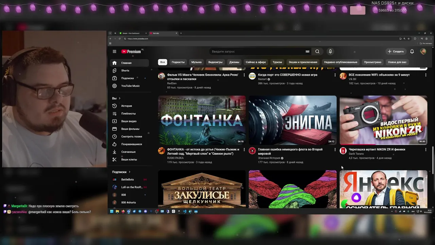The height and width of the screenshot is (245, 435).
Task: Select the Недавно опубликованные chip
Action: [341, 62]
